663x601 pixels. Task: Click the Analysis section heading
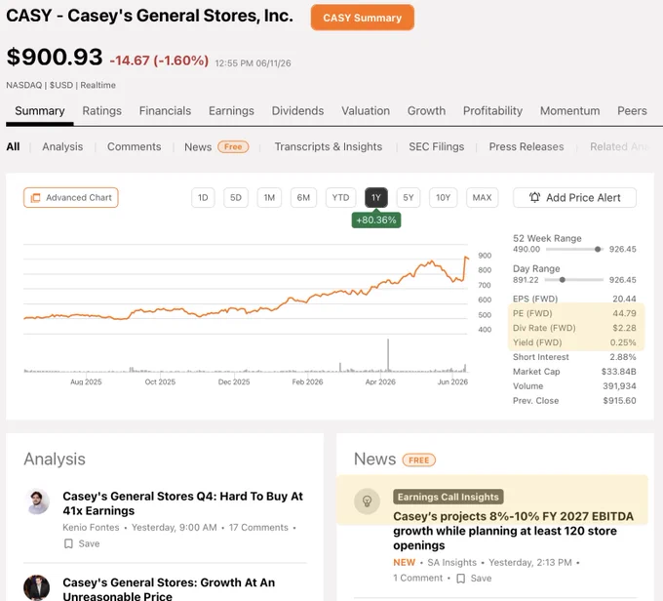pyautogui.click(x=55, y=460)
